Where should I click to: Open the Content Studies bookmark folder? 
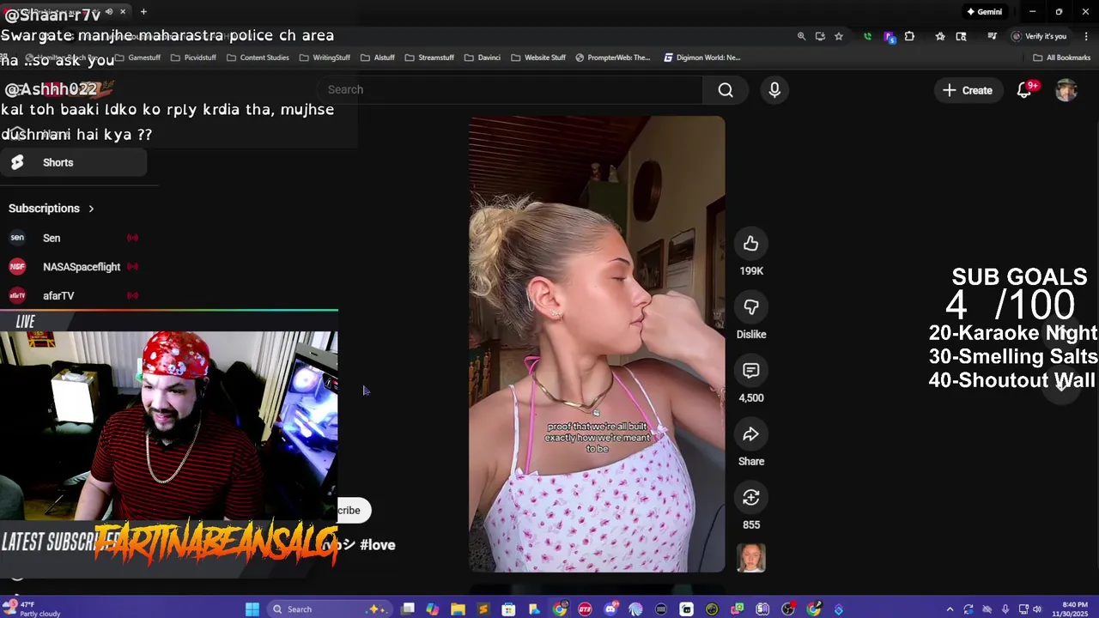(x=258, y=58)
